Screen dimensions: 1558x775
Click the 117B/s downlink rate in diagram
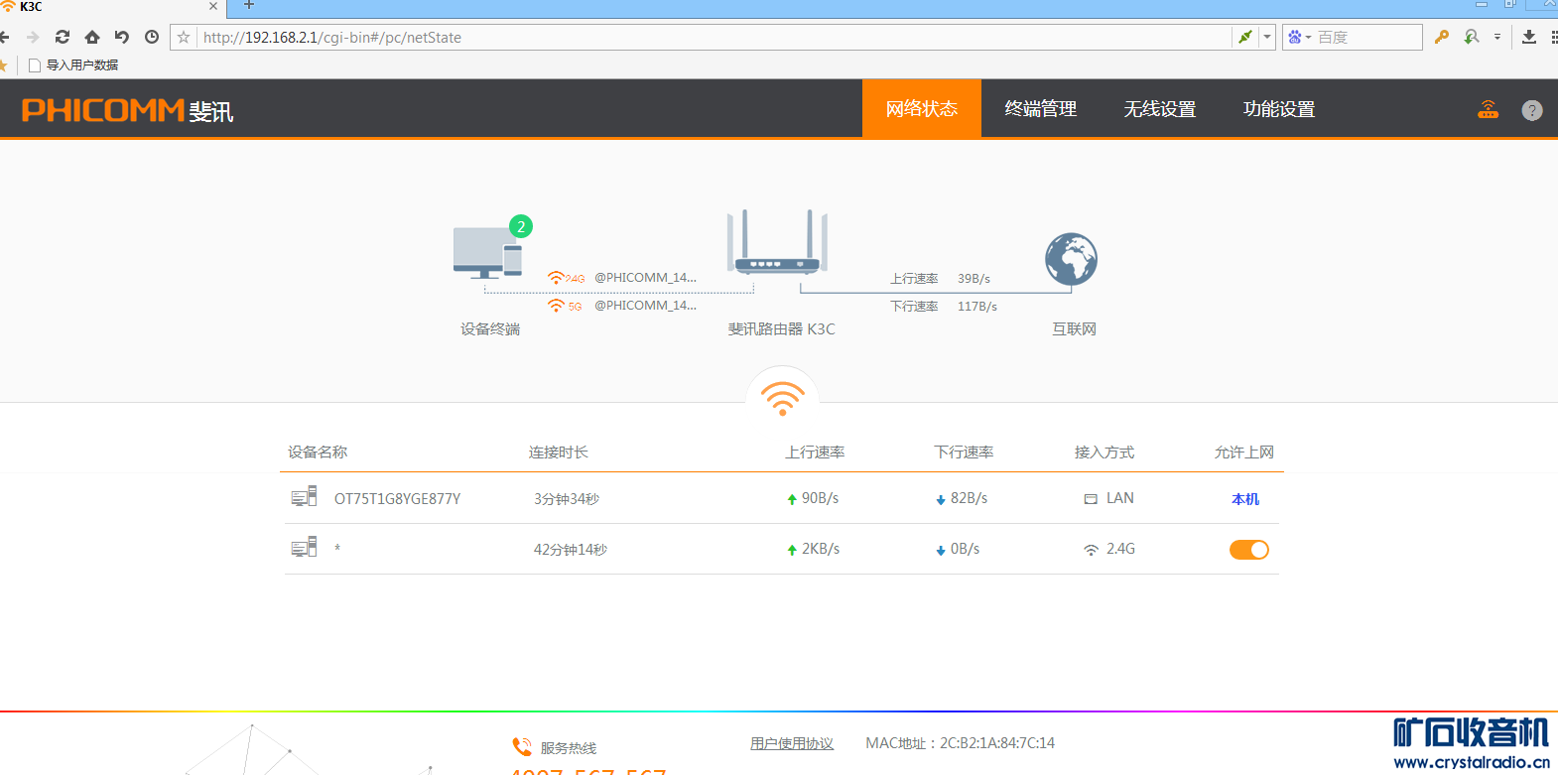point(977,307)
